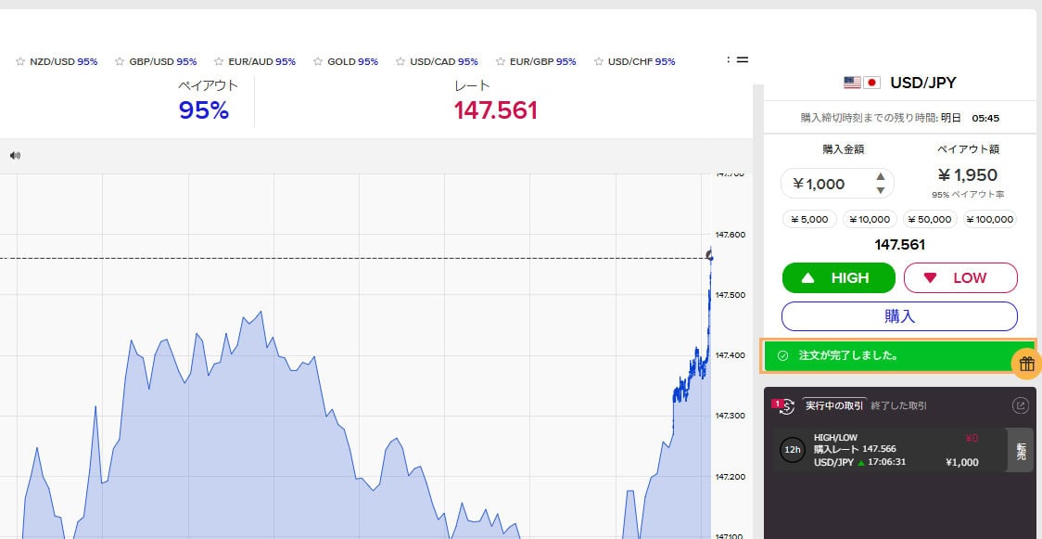Viewport: 1042px width, 539px height.
Task: Click the ¥1,000 purchase amount field
Action: coord(837,184)
